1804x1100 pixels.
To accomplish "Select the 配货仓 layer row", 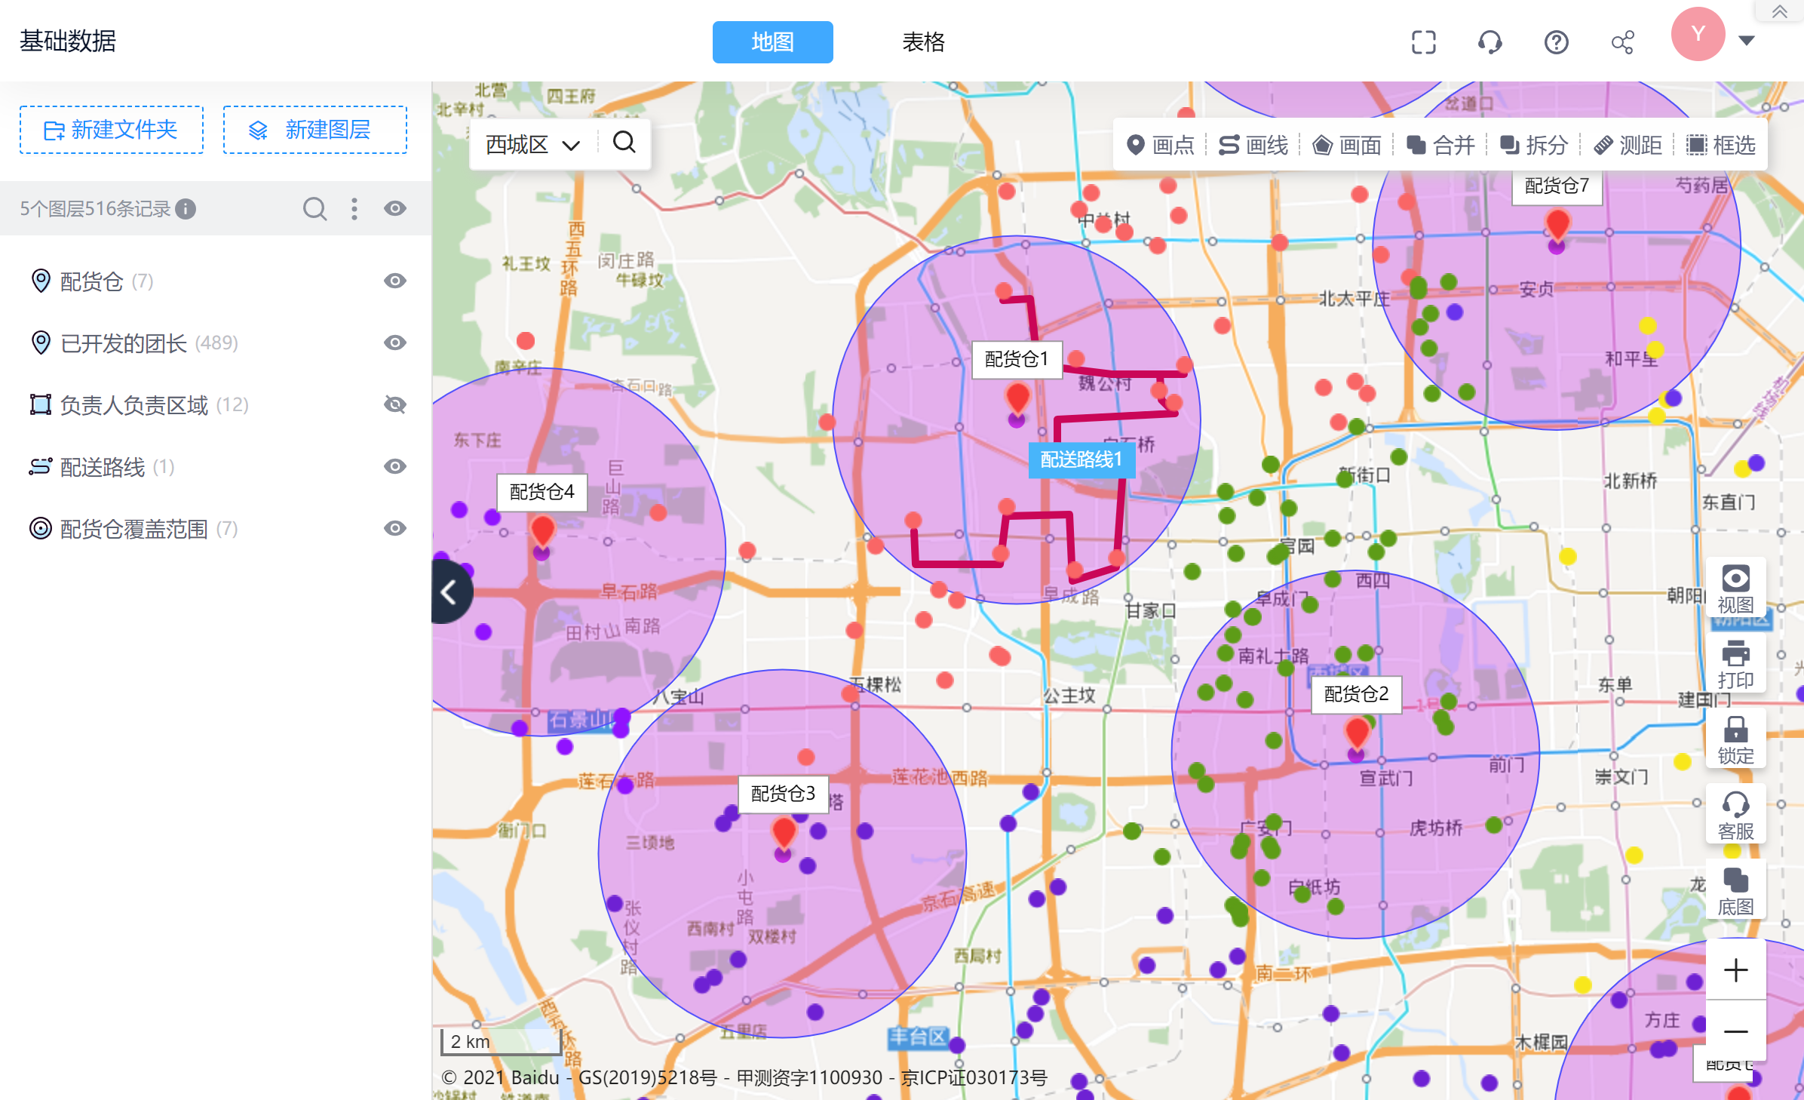I will coord(216,281).
